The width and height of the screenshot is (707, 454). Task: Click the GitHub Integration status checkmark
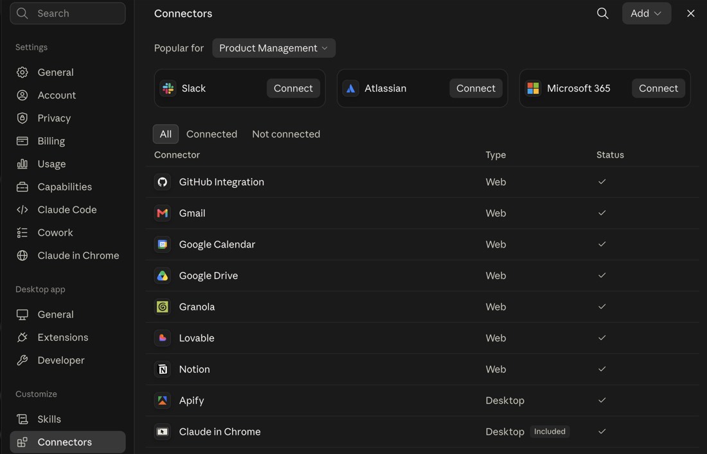click(602, 181)
